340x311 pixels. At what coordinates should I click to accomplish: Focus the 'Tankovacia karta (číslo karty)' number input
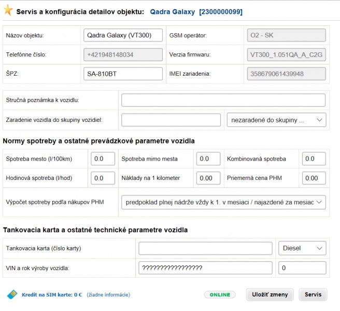[x=205, y=248]
